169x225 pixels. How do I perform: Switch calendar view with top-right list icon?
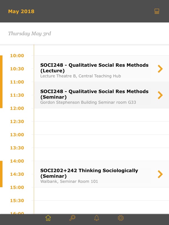tap(157, 11)
